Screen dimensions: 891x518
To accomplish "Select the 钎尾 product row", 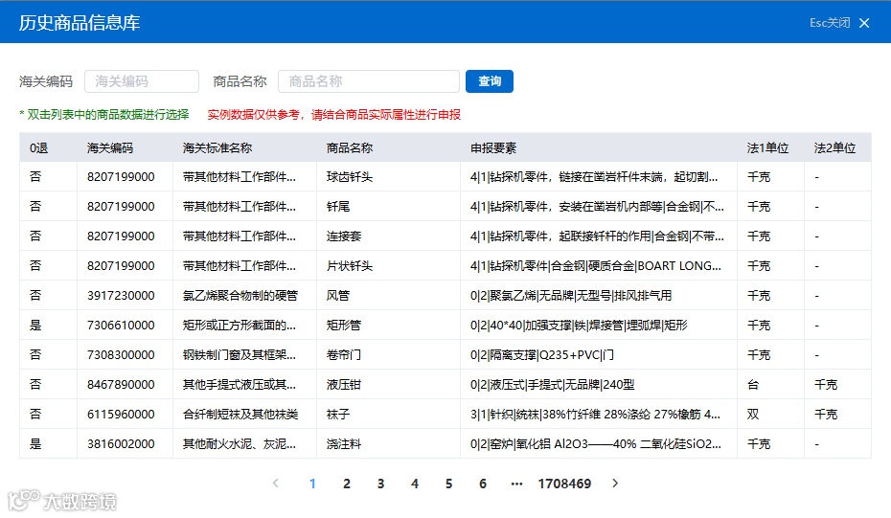I will pos(445,206).
